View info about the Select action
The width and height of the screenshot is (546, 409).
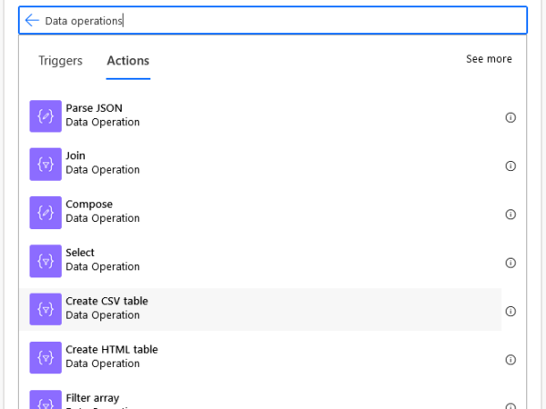point(511,263)
